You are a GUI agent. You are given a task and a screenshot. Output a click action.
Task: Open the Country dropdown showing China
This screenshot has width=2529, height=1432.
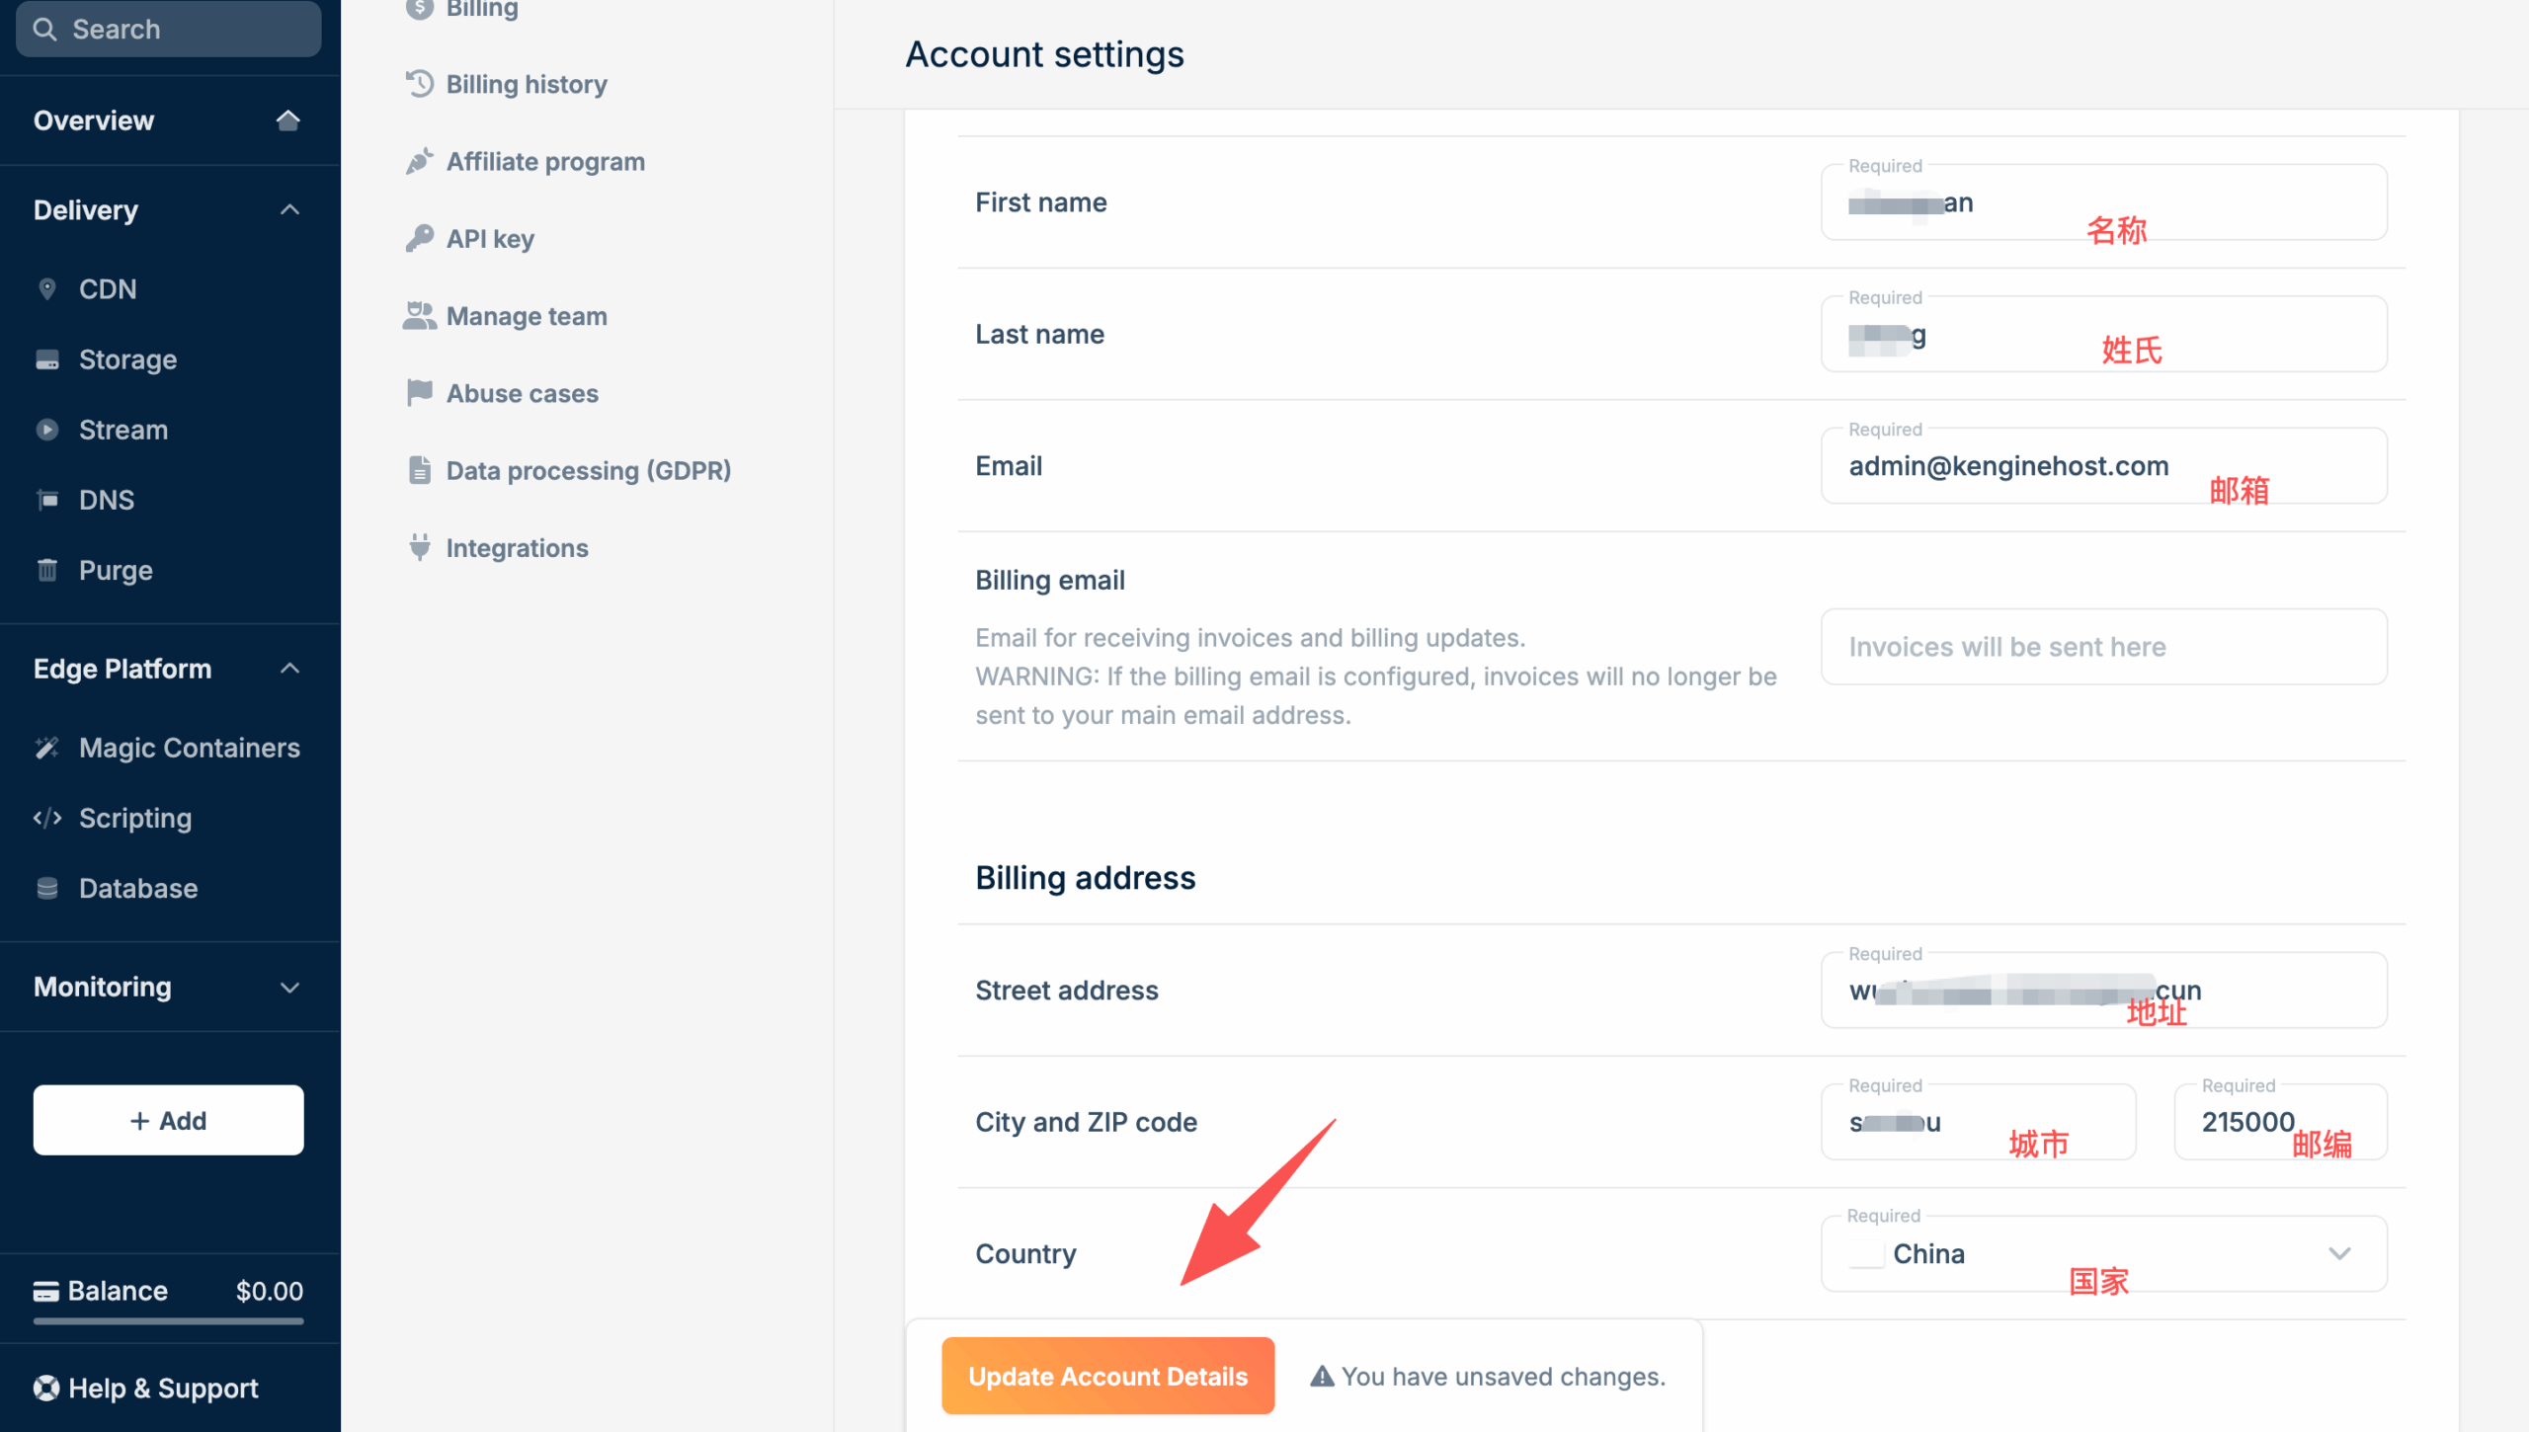pyautogui.click(x=2104, y=1253)
